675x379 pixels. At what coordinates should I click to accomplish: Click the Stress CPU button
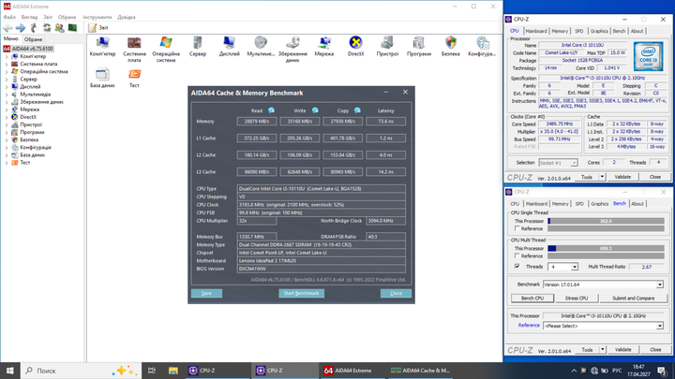577,298
